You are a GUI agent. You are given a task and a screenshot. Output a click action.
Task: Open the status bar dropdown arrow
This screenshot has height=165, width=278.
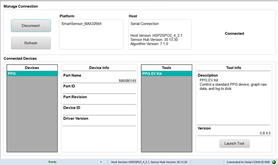101,162
